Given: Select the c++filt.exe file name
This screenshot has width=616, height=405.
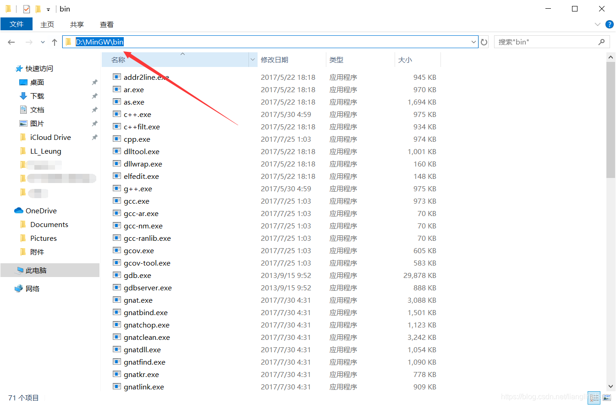Looking at the screenshot, I should coord(142,127).
